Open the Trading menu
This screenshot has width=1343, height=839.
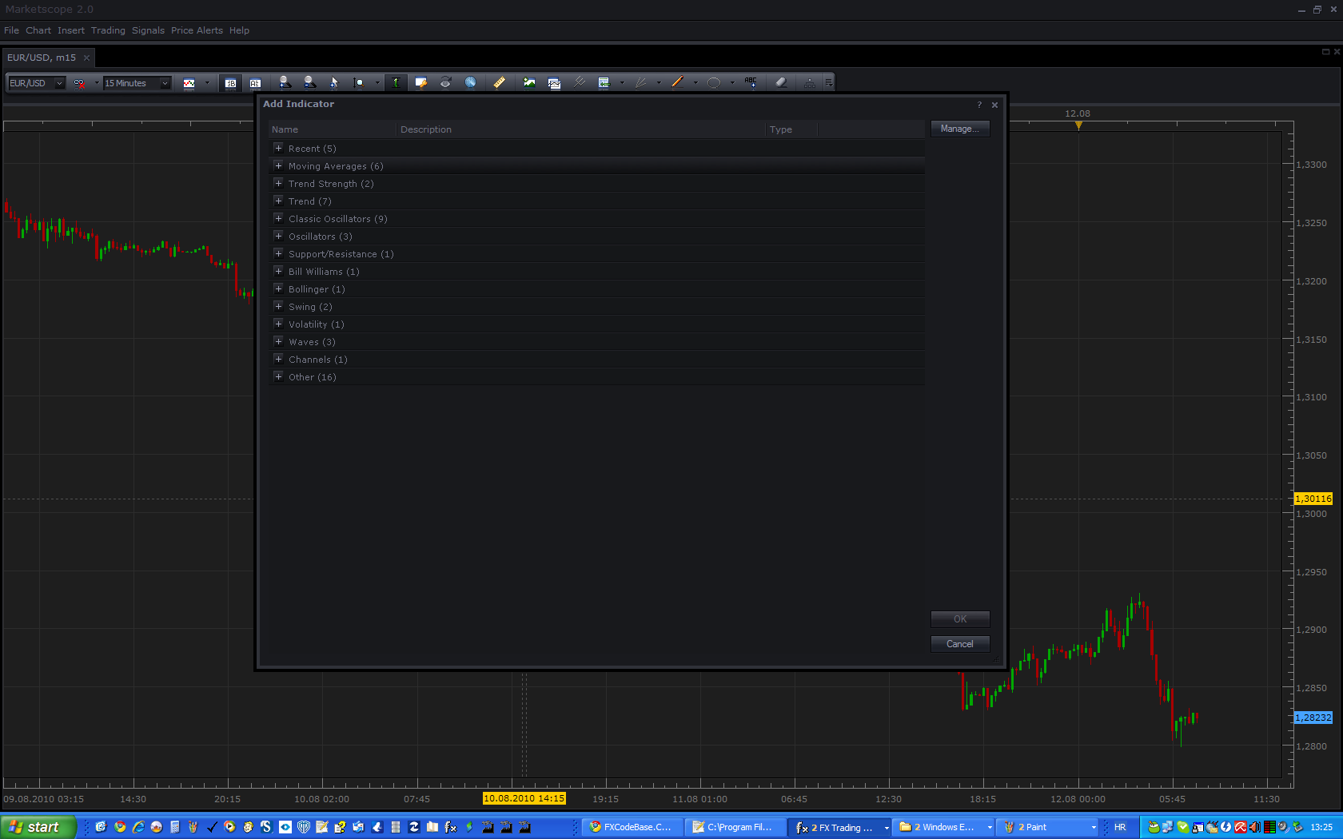pyautogui.click(x=108, y=30)
